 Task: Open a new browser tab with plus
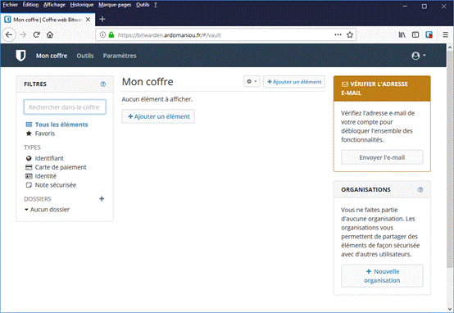click(x=102, y=20)
